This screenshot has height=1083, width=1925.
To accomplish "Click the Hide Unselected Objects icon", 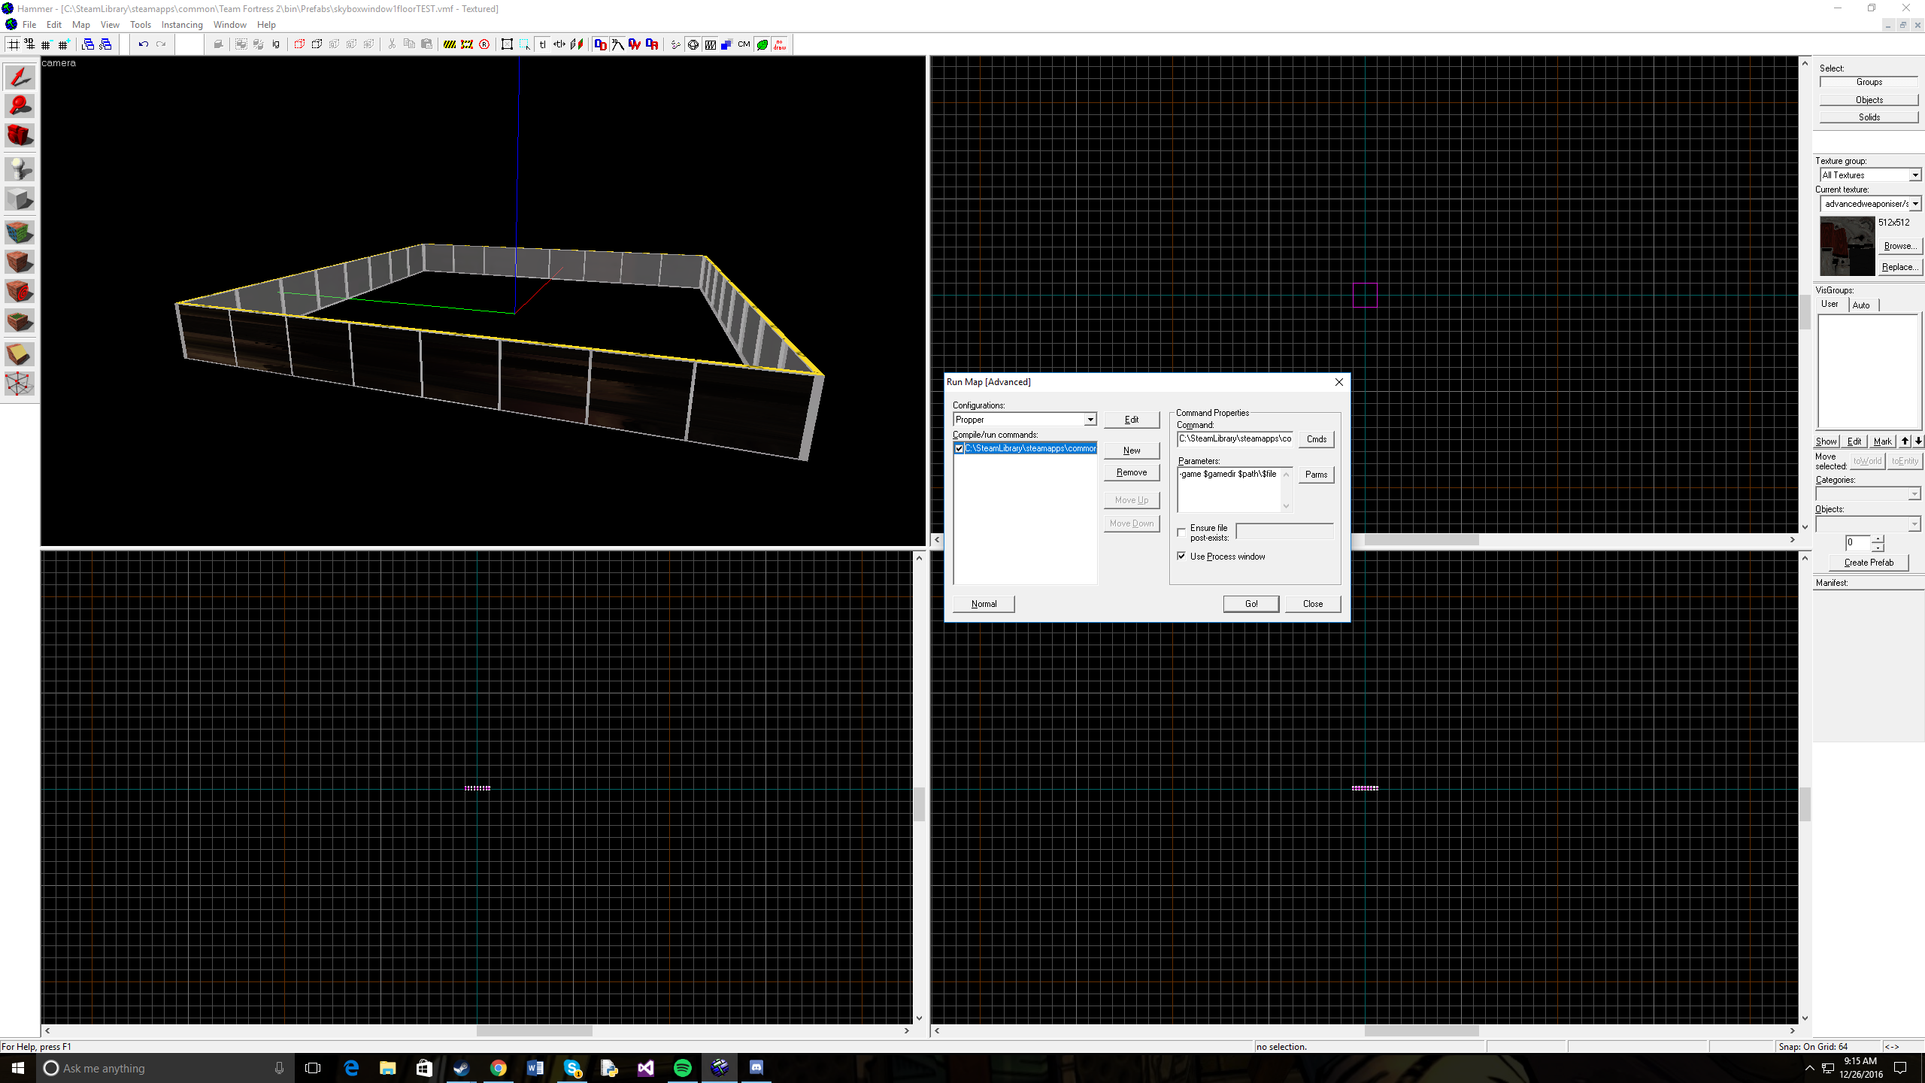I will [317, 44].
